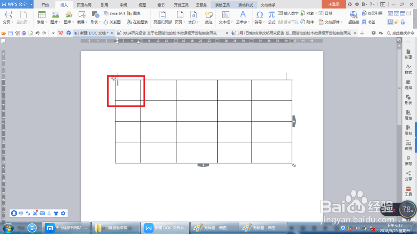
Task: Click the 未登录 login button
Action: [334, 4]
